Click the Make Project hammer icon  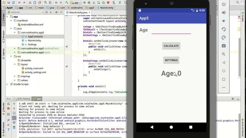[67, 3]
